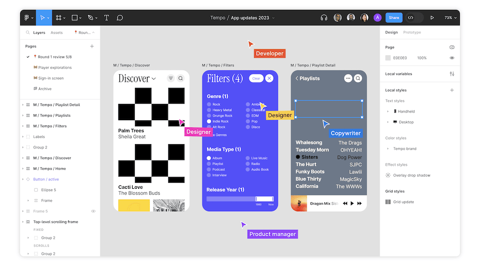Expand the M / Tempo / Filters layer
Image resolution: width=480 pixels, height=273 pixels.
(x=23, y=126)
